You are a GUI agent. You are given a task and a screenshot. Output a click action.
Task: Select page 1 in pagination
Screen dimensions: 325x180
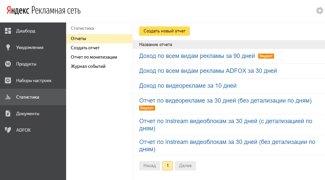(168, 166)
